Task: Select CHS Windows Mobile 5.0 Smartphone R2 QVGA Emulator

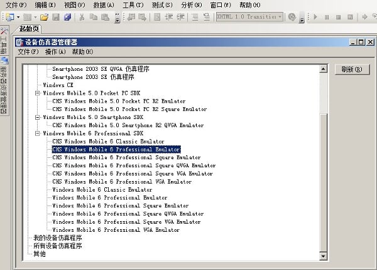Action: click(x=128, y=125)
